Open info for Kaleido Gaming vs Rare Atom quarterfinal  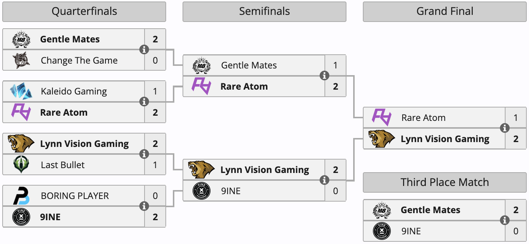144,102
